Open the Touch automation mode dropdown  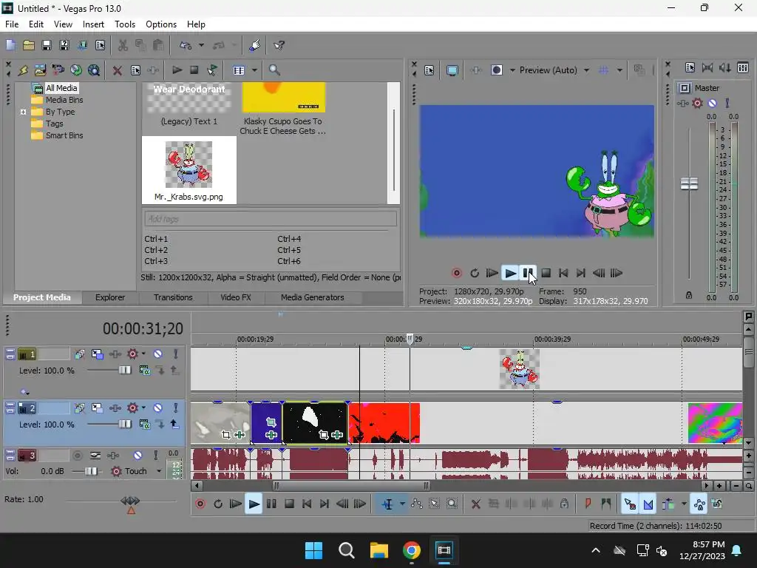click(158, 471)
